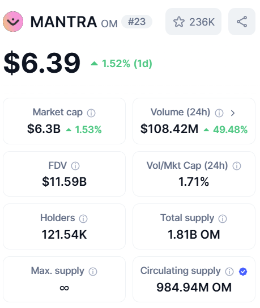Click the #23 rank badge
Image resolution: width=260 pixels, height=308 pixels.
[x=137, y=22]
